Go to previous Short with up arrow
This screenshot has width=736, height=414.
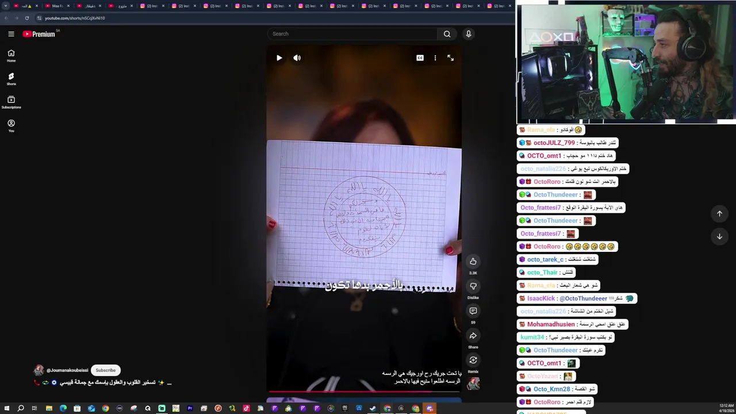pos(719,214)
